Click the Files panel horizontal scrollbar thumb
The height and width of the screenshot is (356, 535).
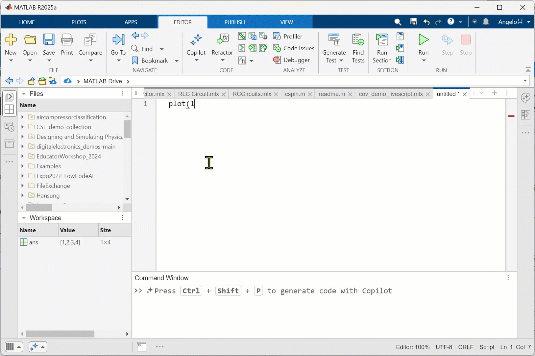(x=39, y=207)
